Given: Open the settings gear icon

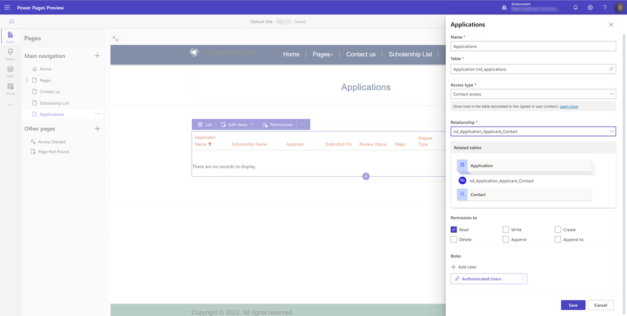Looking at the screenshot, I should (590, 7).
